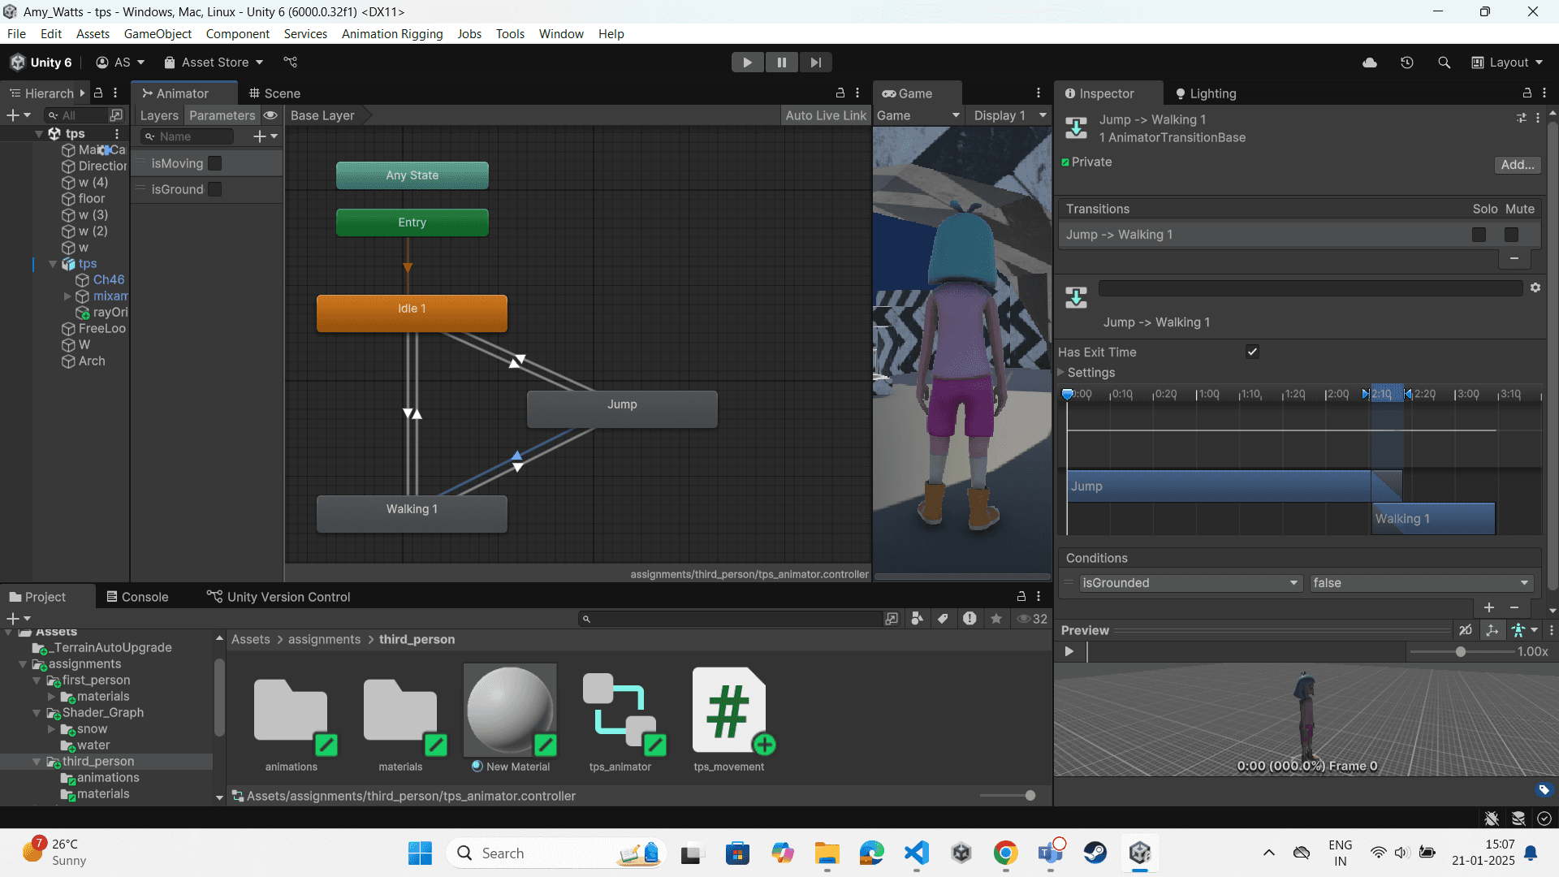Click the Add... button in Inspector
Image resolution: width=1559 pixels, height=877 pixels.
[1517, 165]
